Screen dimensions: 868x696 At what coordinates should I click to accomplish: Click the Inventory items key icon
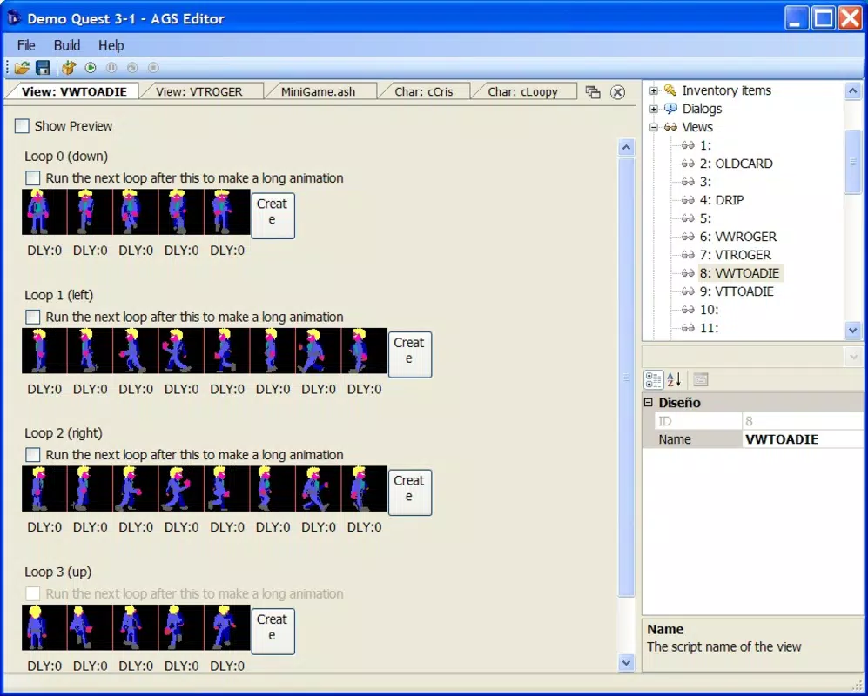(x=670, y=90)
